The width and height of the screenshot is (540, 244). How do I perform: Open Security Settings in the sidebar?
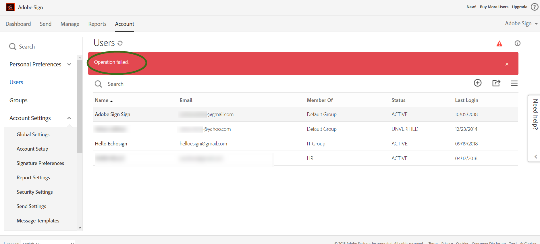coord(35,192)
